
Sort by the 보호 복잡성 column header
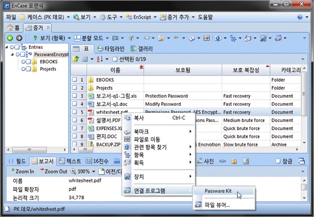click(x=246, y=70)
